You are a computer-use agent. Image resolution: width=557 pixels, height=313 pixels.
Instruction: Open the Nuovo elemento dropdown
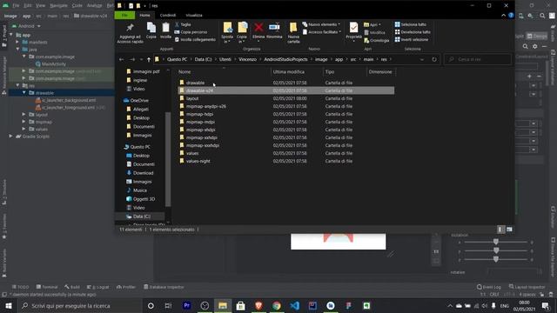pos(321,24)
